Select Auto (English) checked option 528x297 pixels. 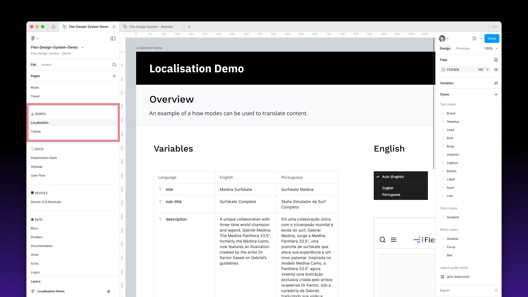pyautogui.click(x=393, y=177)
